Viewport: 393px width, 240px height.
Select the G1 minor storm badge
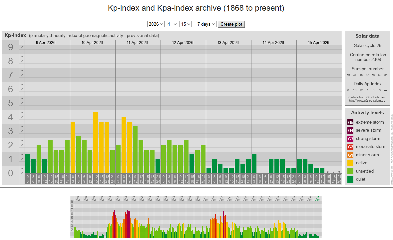click(350, 155)
